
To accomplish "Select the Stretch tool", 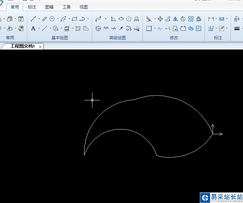I will coord(176,28).
